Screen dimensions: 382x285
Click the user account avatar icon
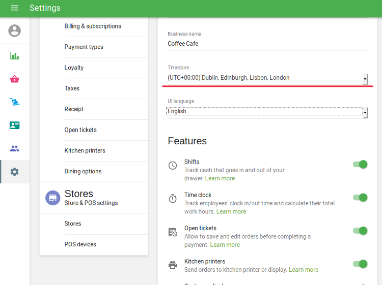15,30
